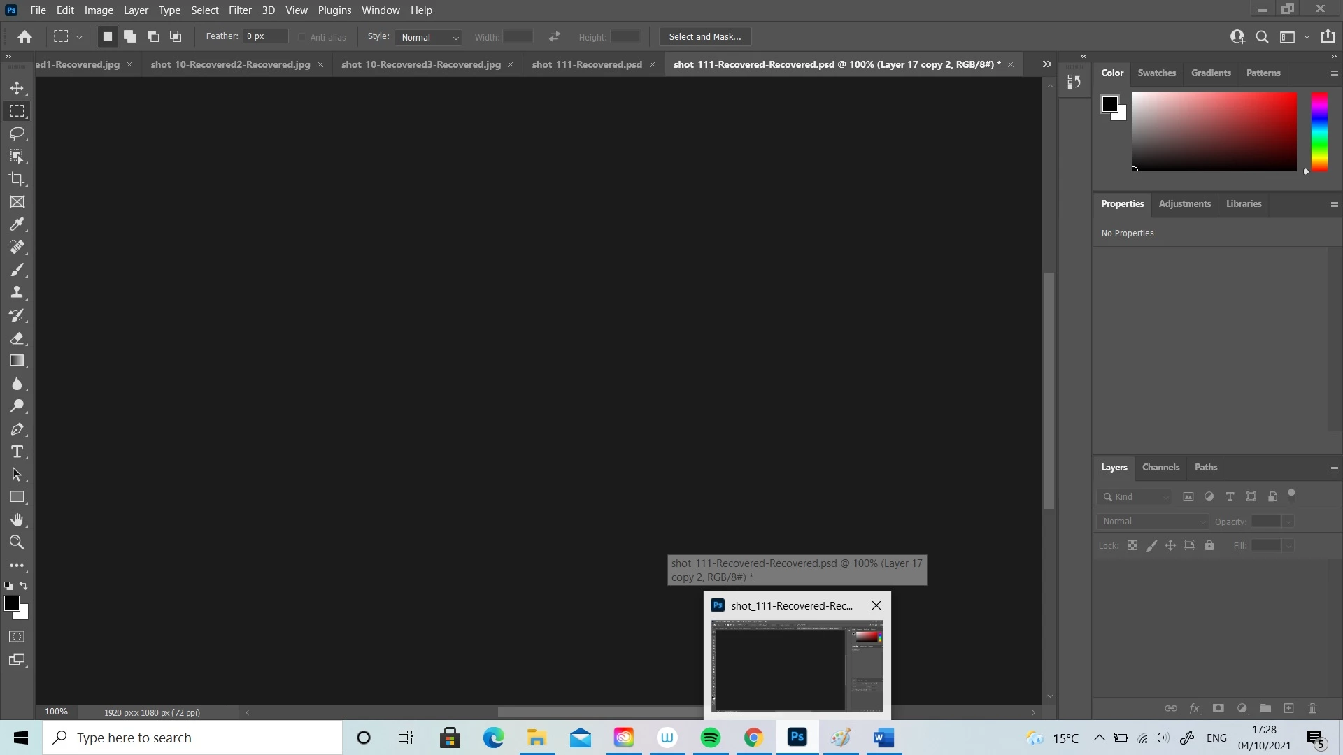Select the Clone Stamp tool
This screenshot has width=1343, height=755.
(17, 292)
